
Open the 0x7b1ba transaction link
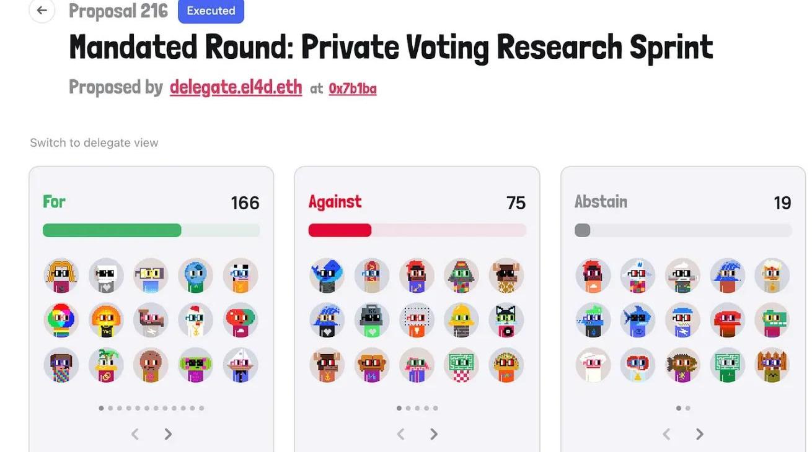(353, 89)
